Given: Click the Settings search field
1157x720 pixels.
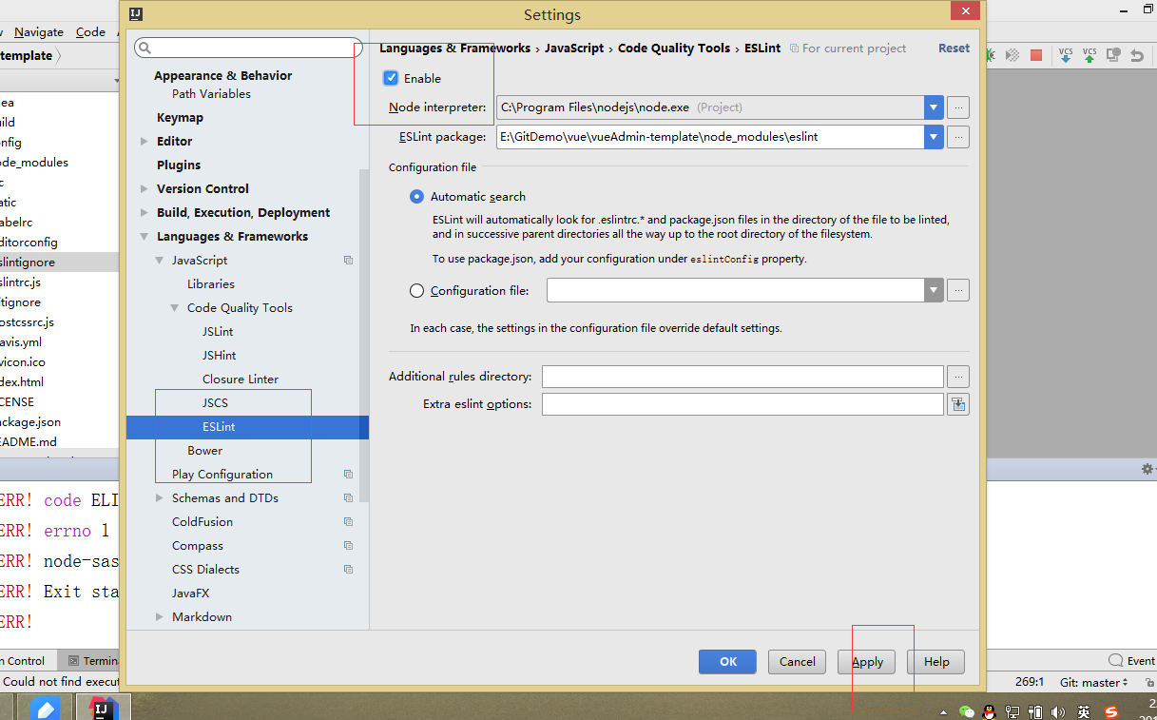Looking at the screenshot, I should [x=249, y=48].
